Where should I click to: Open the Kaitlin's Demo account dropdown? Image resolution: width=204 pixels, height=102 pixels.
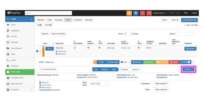(x=160, y=13)
